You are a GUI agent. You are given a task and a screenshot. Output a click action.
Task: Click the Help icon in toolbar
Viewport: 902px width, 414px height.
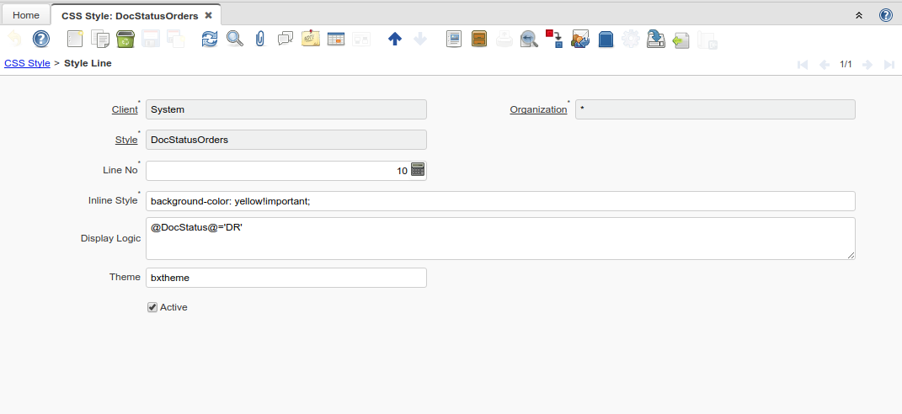[x=41, y=39]
